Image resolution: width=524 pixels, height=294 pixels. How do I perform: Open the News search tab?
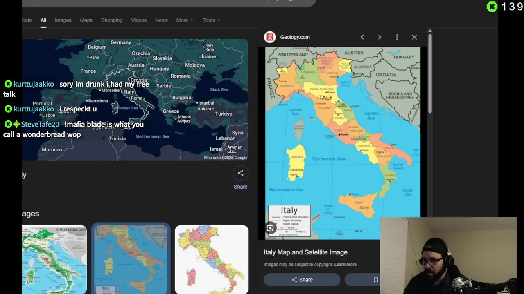click(x=161, y=20)
